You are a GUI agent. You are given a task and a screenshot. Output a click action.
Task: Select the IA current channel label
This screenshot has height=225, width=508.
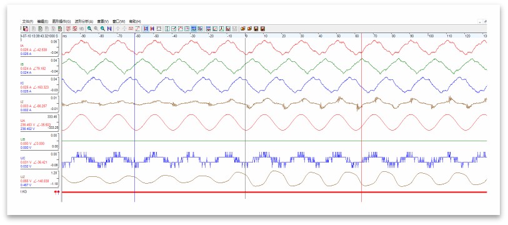[22, 46]
